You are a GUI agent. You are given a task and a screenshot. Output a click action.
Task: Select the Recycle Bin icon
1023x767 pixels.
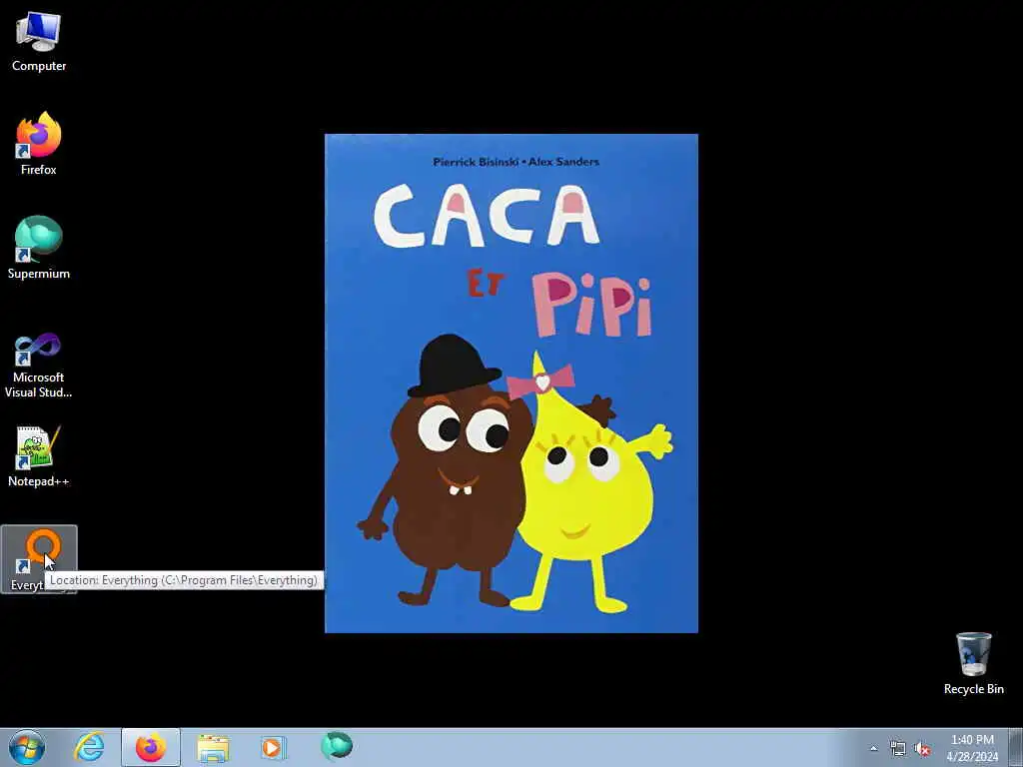coord(973,663)
